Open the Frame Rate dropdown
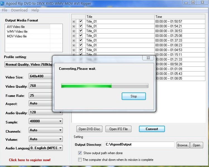 [40, 96]
